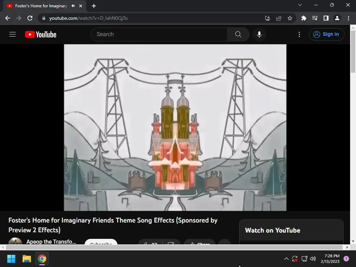Click the scroll down arrow
The height and width of the screenshot is (267, 356).
coord(353,241)
